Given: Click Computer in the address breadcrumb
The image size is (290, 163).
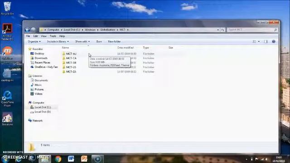Looking at the screenshot, I should (53, 30).
